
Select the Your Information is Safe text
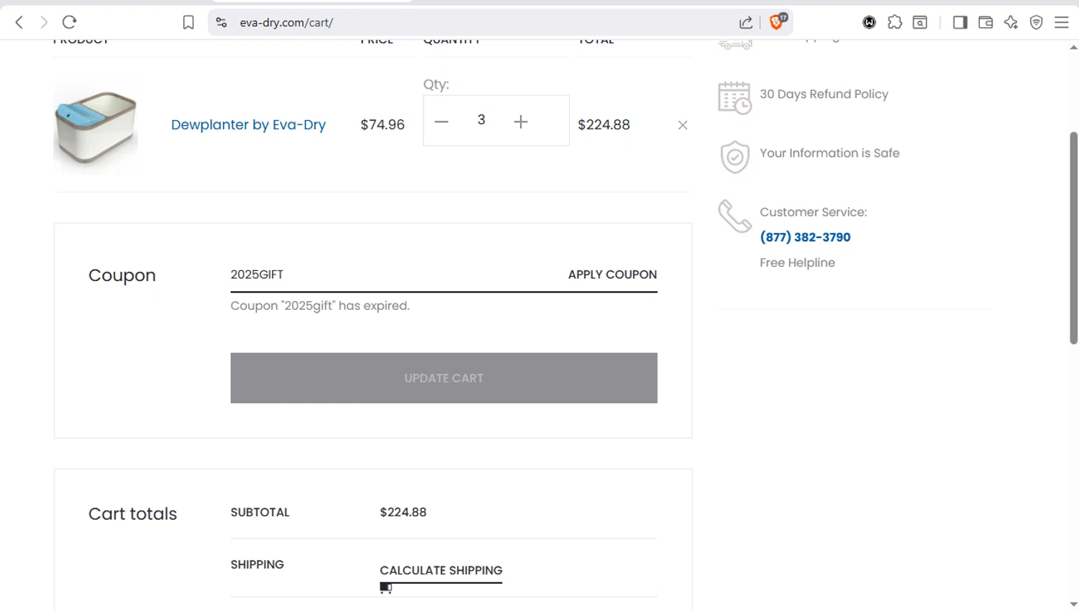click(x=829, y=153)
